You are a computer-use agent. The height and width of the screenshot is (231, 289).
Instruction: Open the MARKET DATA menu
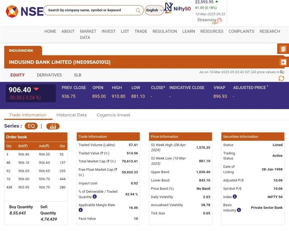tap(88, 34)
